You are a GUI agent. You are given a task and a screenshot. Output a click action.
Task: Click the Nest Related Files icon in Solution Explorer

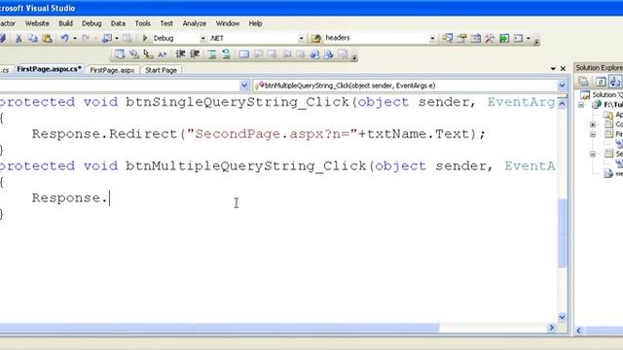pyautogui.click(x=614, y=82)
